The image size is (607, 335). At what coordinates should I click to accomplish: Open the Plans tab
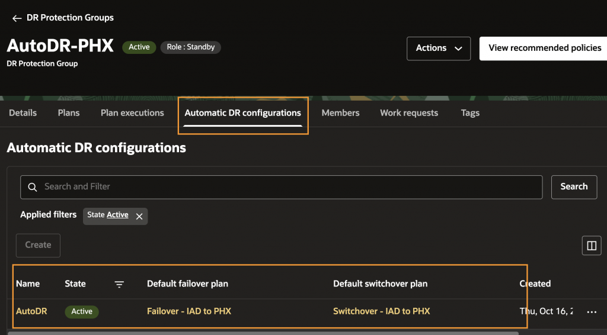tap(69, 113)
